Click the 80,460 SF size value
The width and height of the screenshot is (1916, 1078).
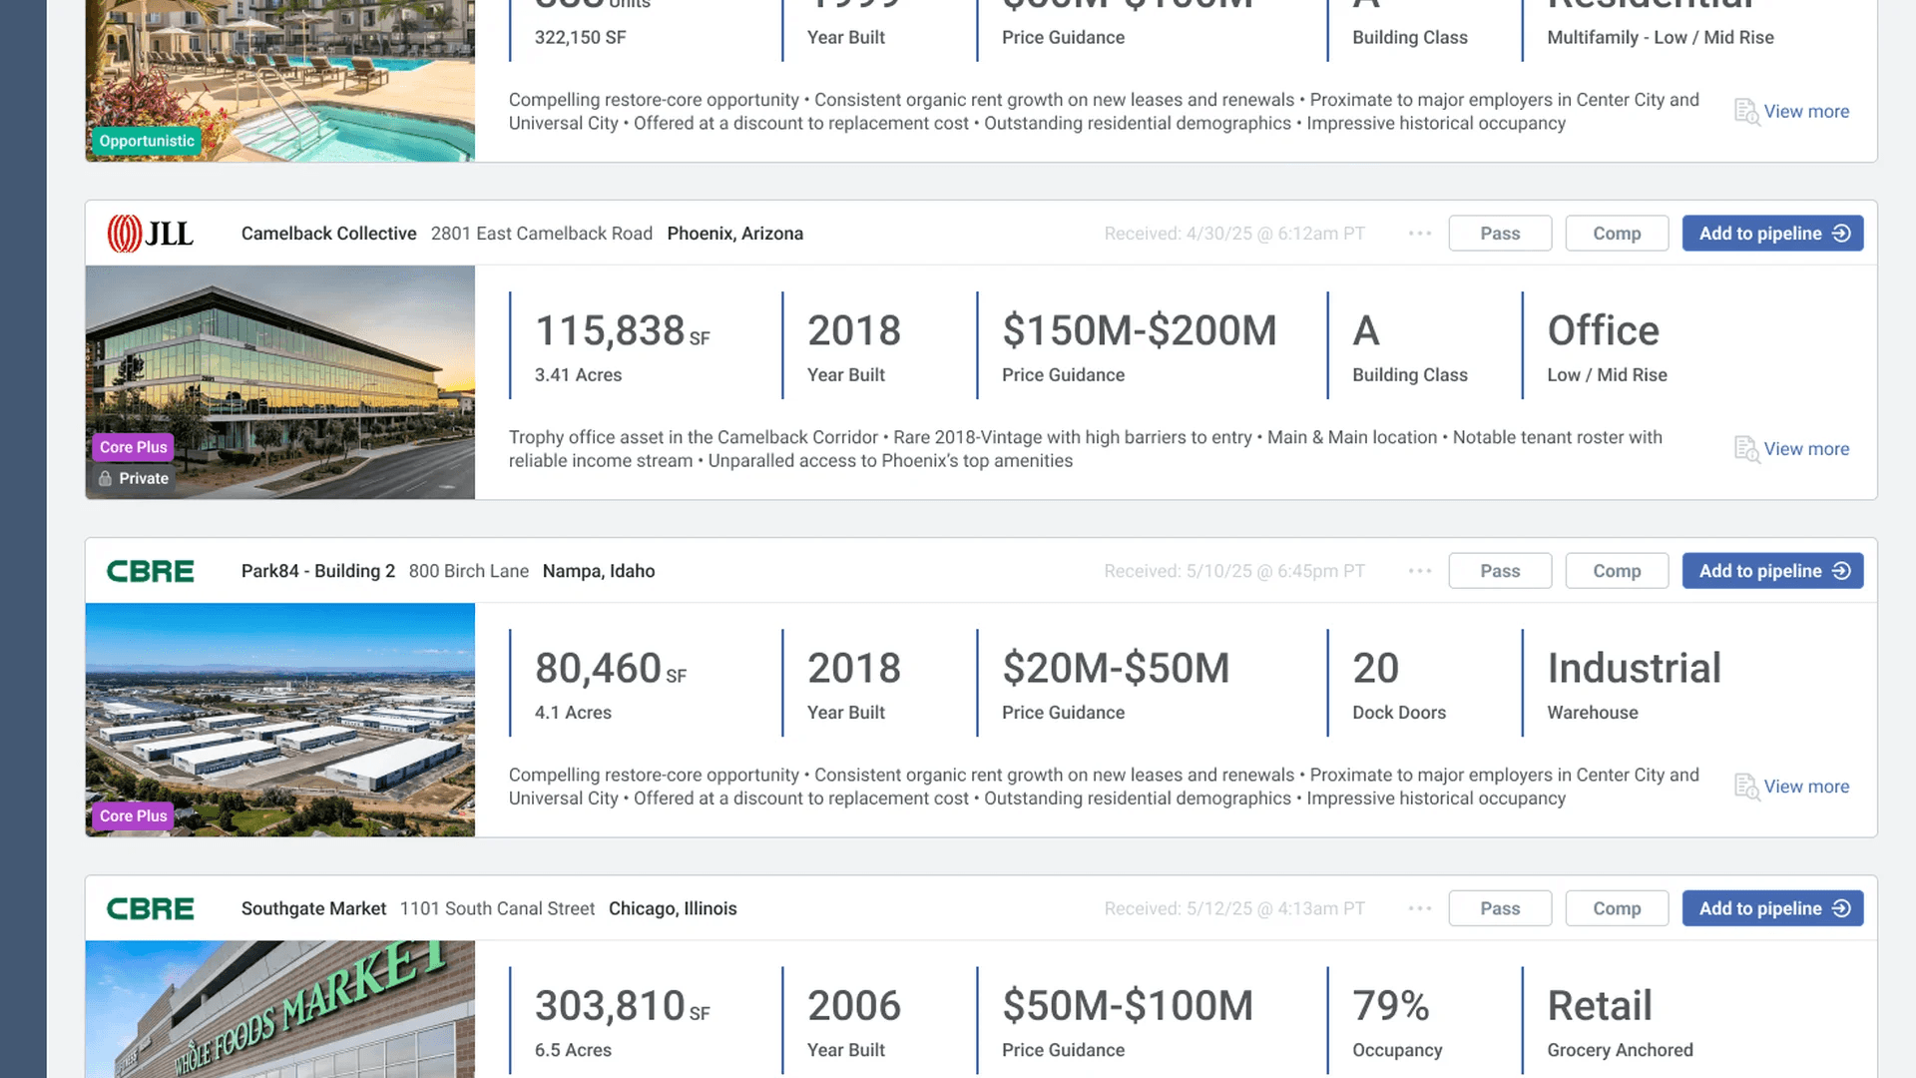tap(611, 668)
